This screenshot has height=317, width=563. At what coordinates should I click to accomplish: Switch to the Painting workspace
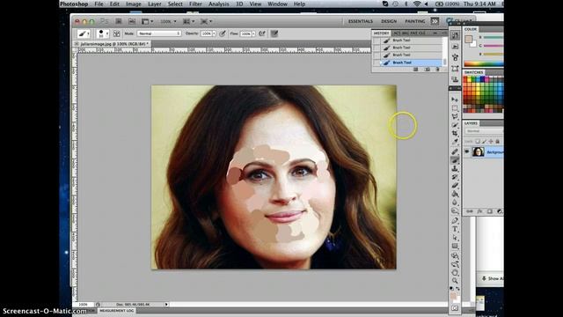414,21
